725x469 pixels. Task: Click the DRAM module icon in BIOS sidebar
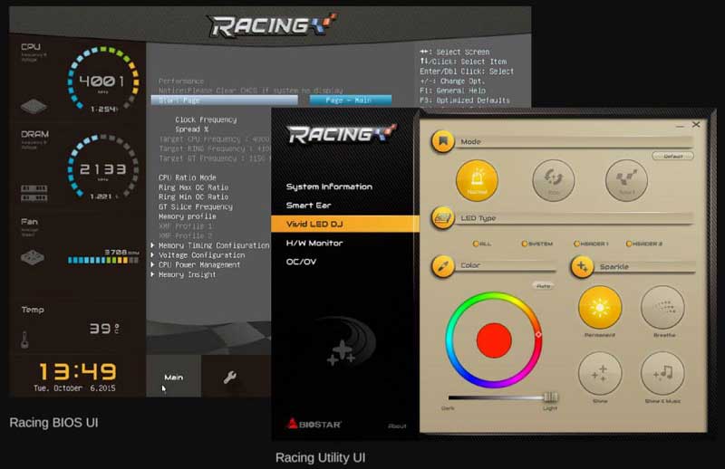pos(34,193)
